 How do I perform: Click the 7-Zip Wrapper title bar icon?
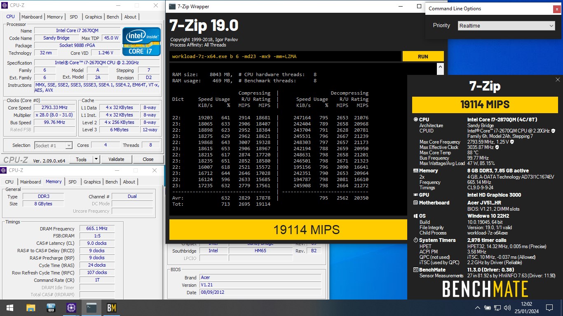click(x=172, y=7)
